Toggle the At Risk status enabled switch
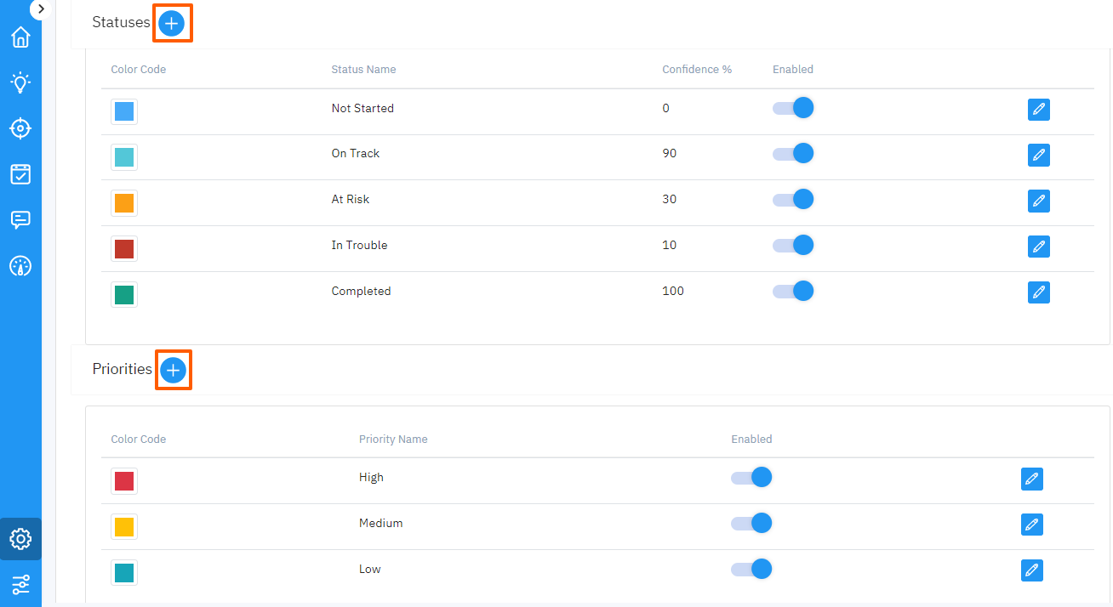Viewport: 1113px width, 607px height. pos(793,200)
